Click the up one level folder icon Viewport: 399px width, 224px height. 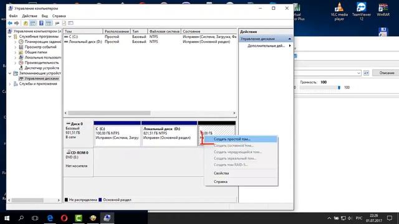26,23
